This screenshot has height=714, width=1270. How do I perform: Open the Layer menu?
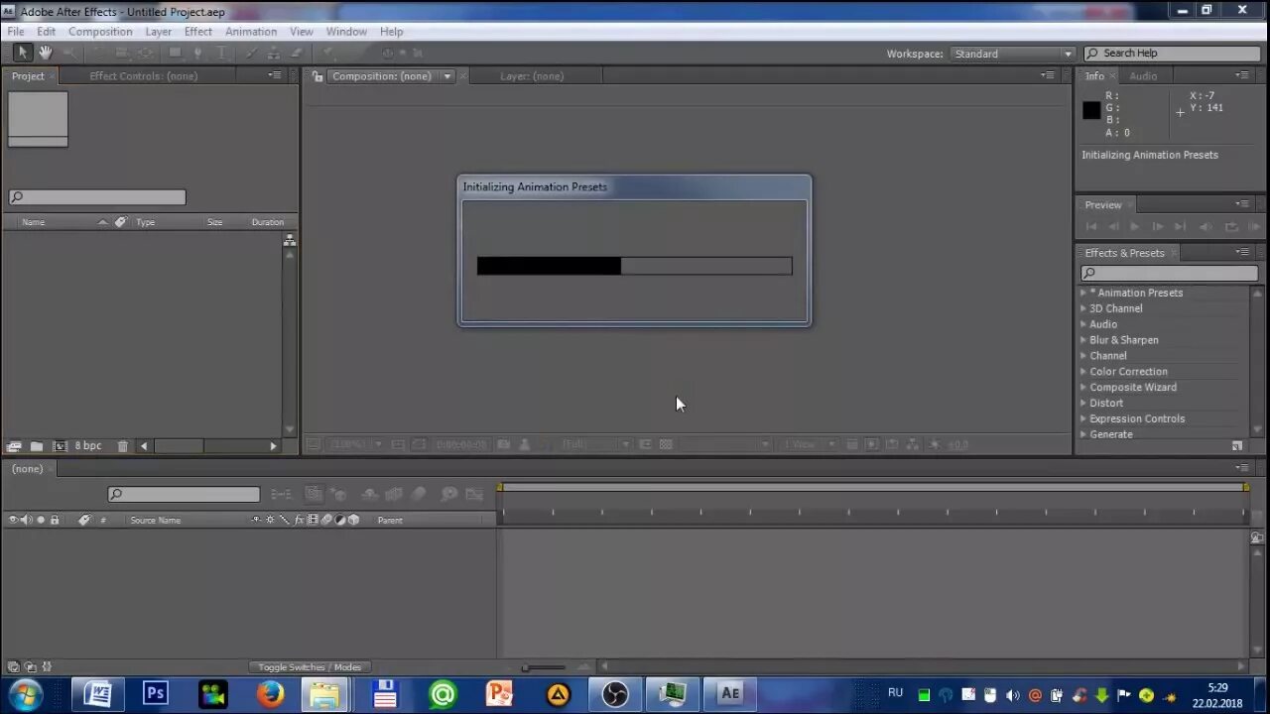(x=159, y=32)
